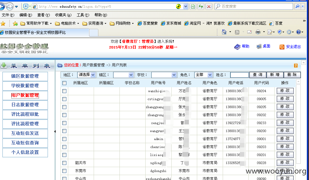Click the URL address bar
Screen dimensions: 309x180
tap(106, 6)
